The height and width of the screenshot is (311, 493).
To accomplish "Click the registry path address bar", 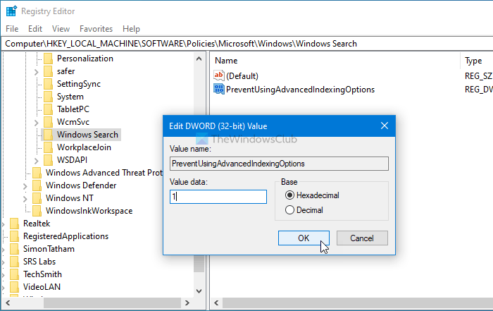I will (x=247, y=44).
